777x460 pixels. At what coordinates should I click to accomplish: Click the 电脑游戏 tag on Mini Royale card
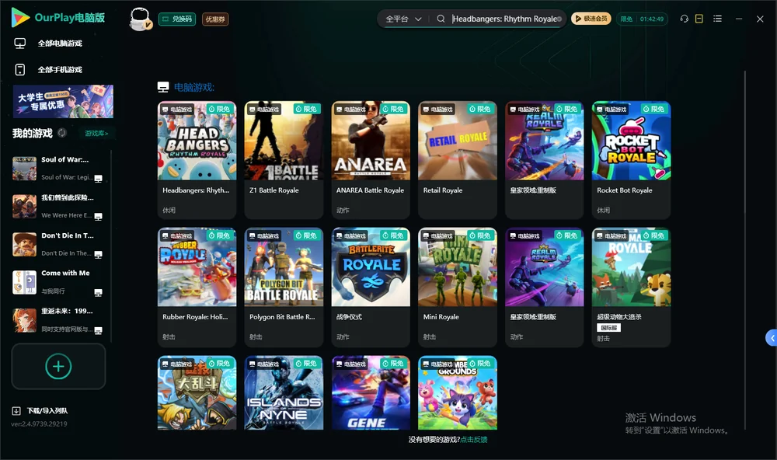tap(437, 236)
